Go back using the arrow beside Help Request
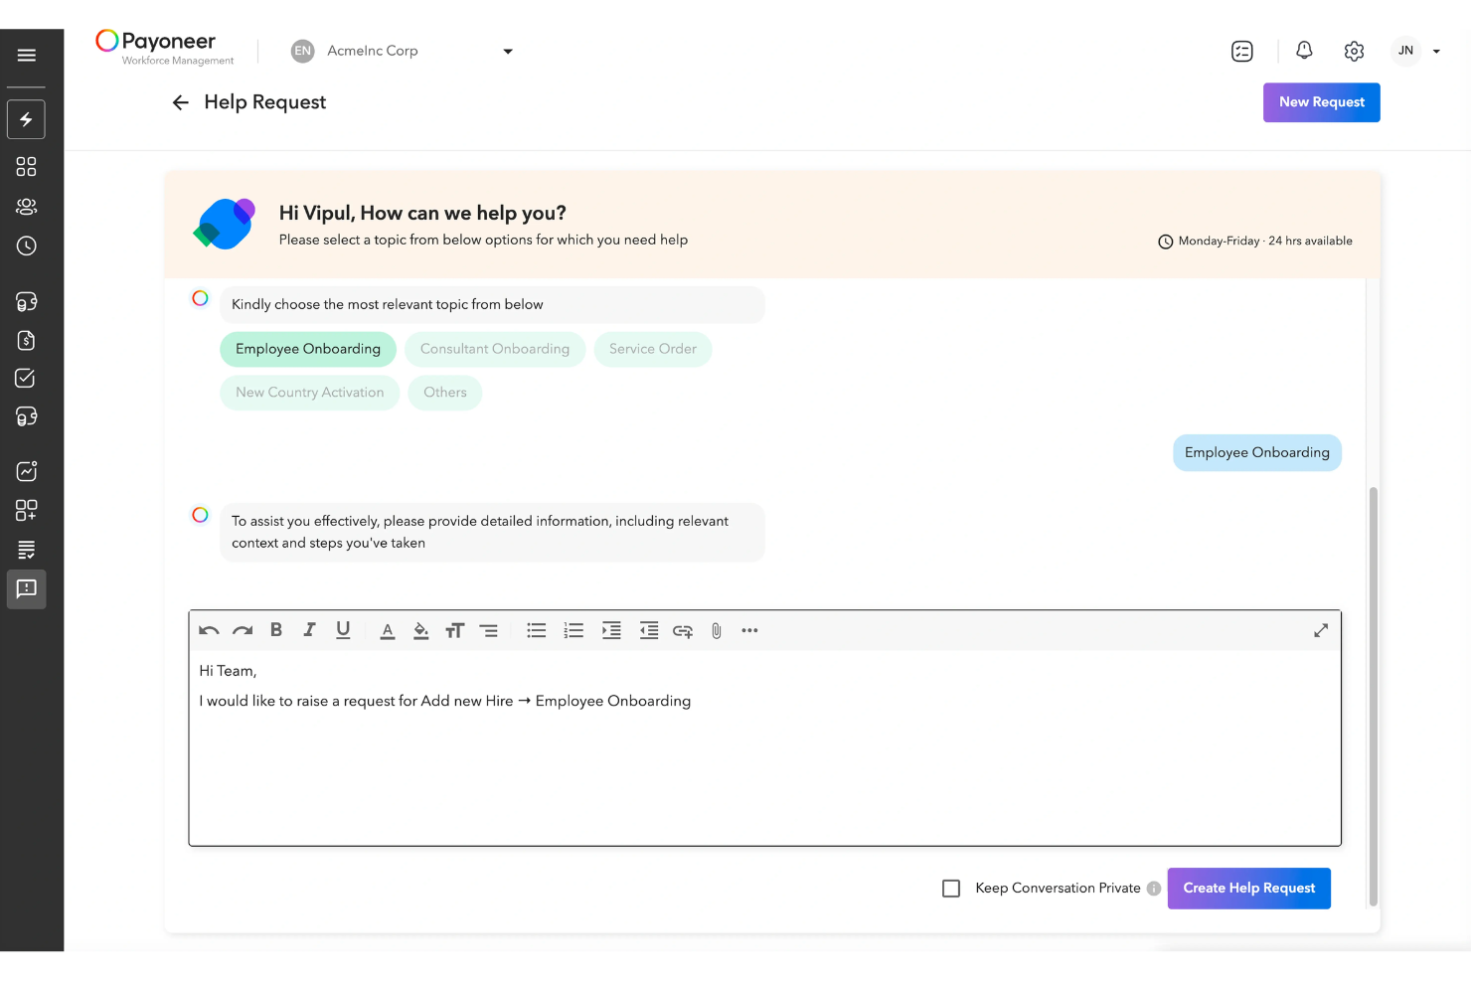This screenshot has width=1471, height=981. (180, 102)
